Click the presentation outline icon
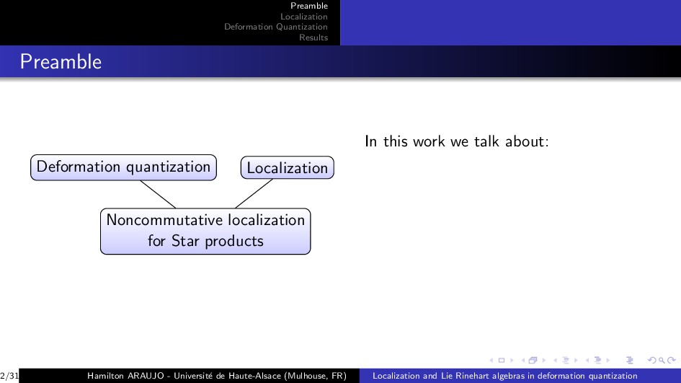This screenshot has width=681, height=383. pos(629,361)
